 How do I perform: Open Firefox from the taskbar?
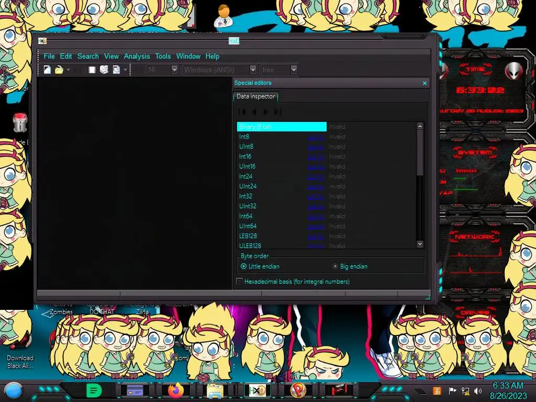175,390
